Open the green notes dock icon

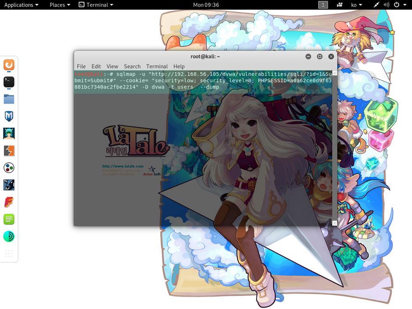(x=9, y=219)
